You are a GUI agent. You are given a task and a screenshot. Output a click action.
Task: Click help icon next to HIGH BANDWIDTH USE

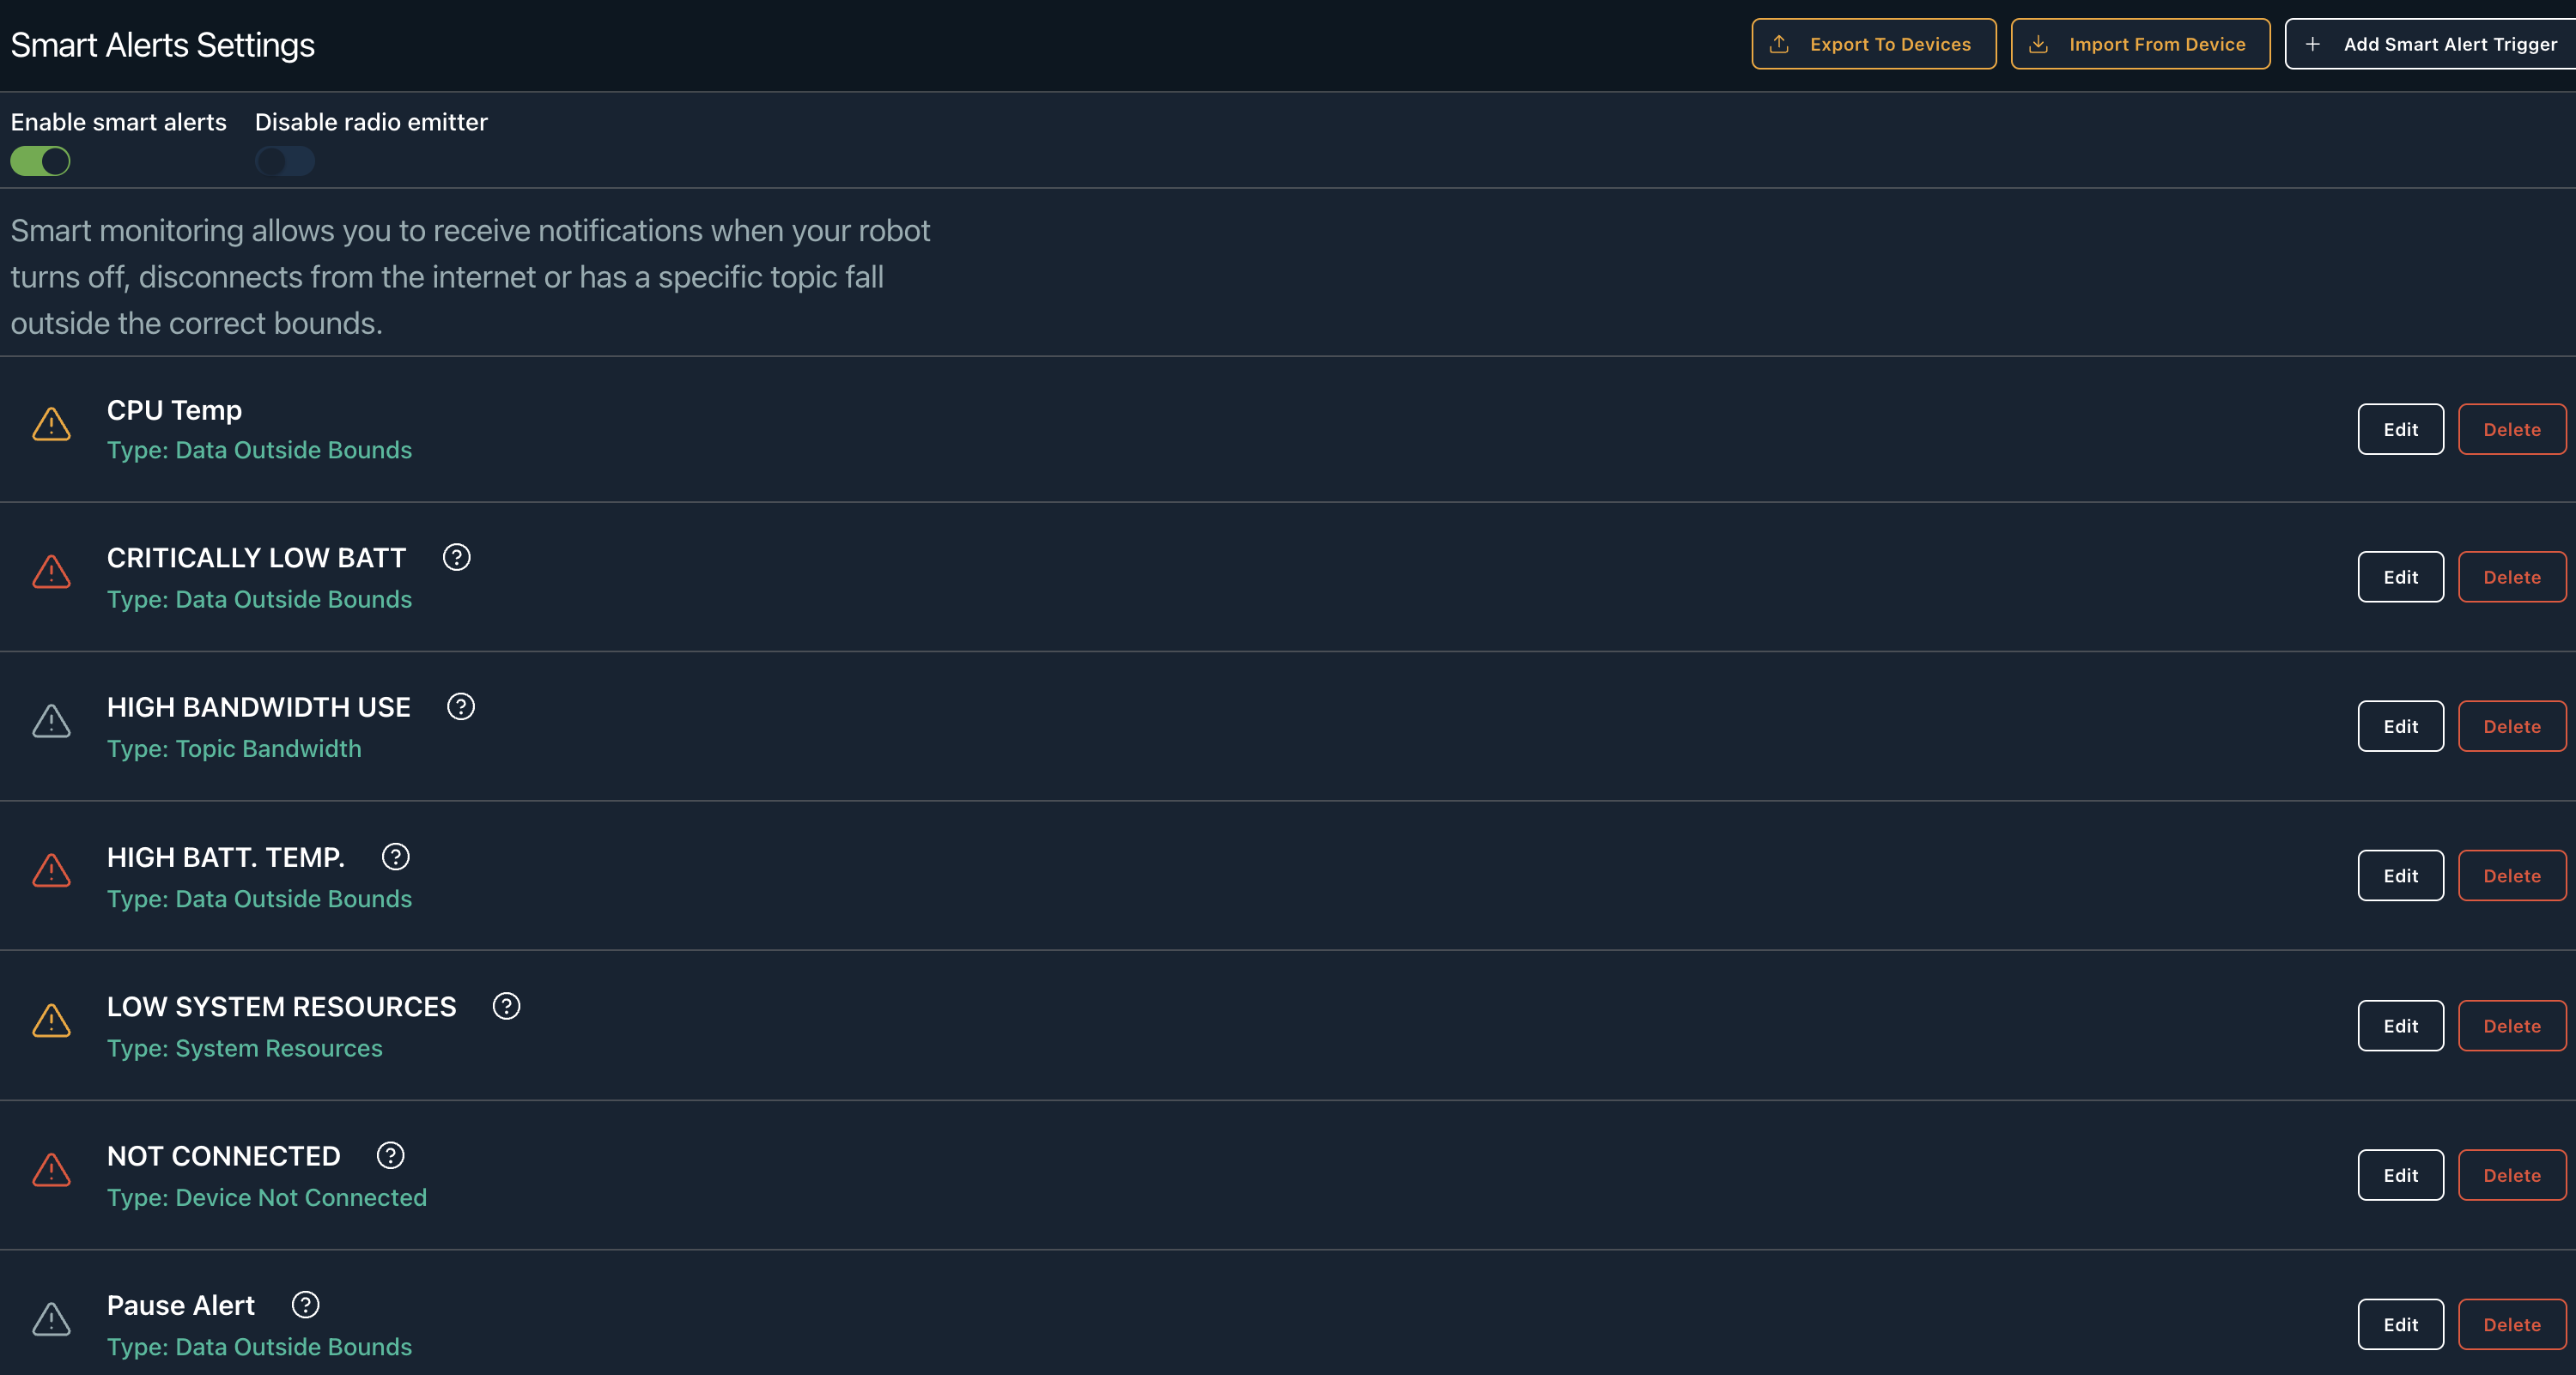click(x=460, y=706)
